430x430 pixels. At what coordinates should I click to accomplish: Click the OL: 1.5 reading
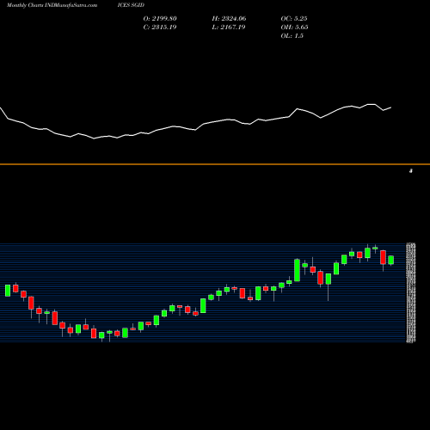[x=292, y=36]
